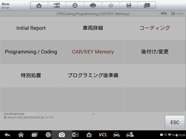Open Programming / Coding
Viewport: 186px width, 139px height.
point(31,52)
